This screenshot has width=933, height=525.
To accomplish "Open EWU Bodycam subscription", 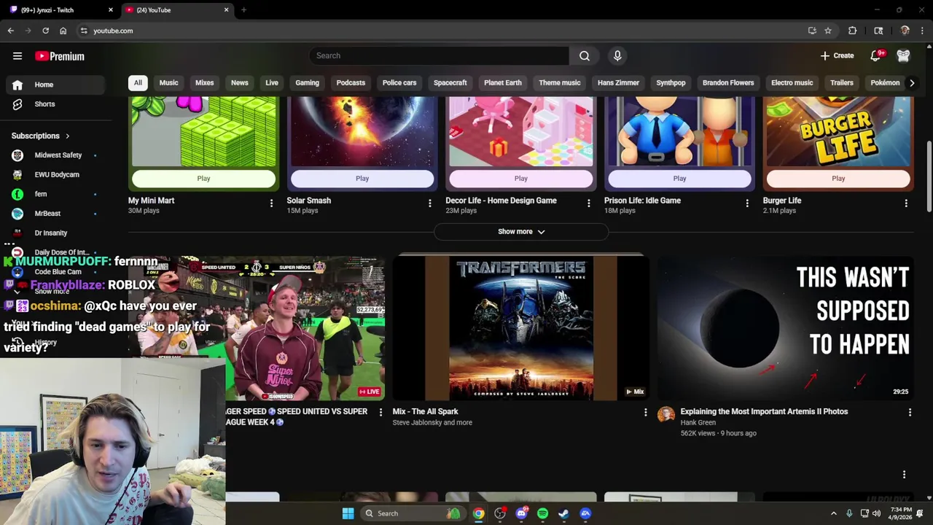I will [x=57, y=175].
